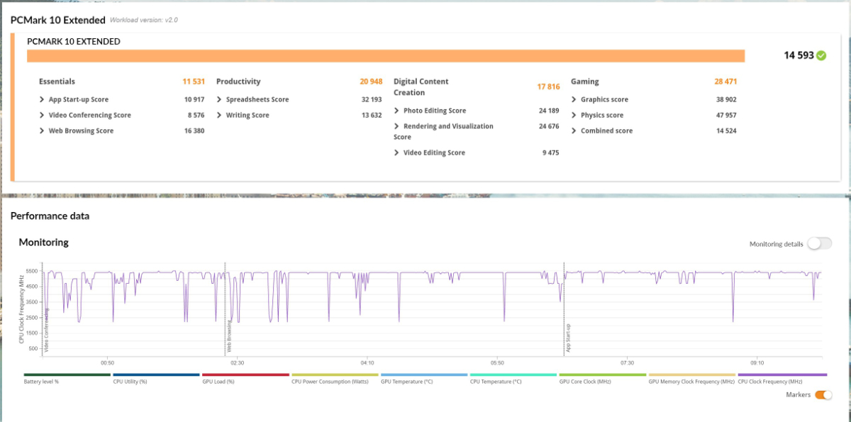Expand Spreadsheets Score chevron
The height and width of the screenshot is (422, 851).
pyautogui.click(x=219, y=99)
